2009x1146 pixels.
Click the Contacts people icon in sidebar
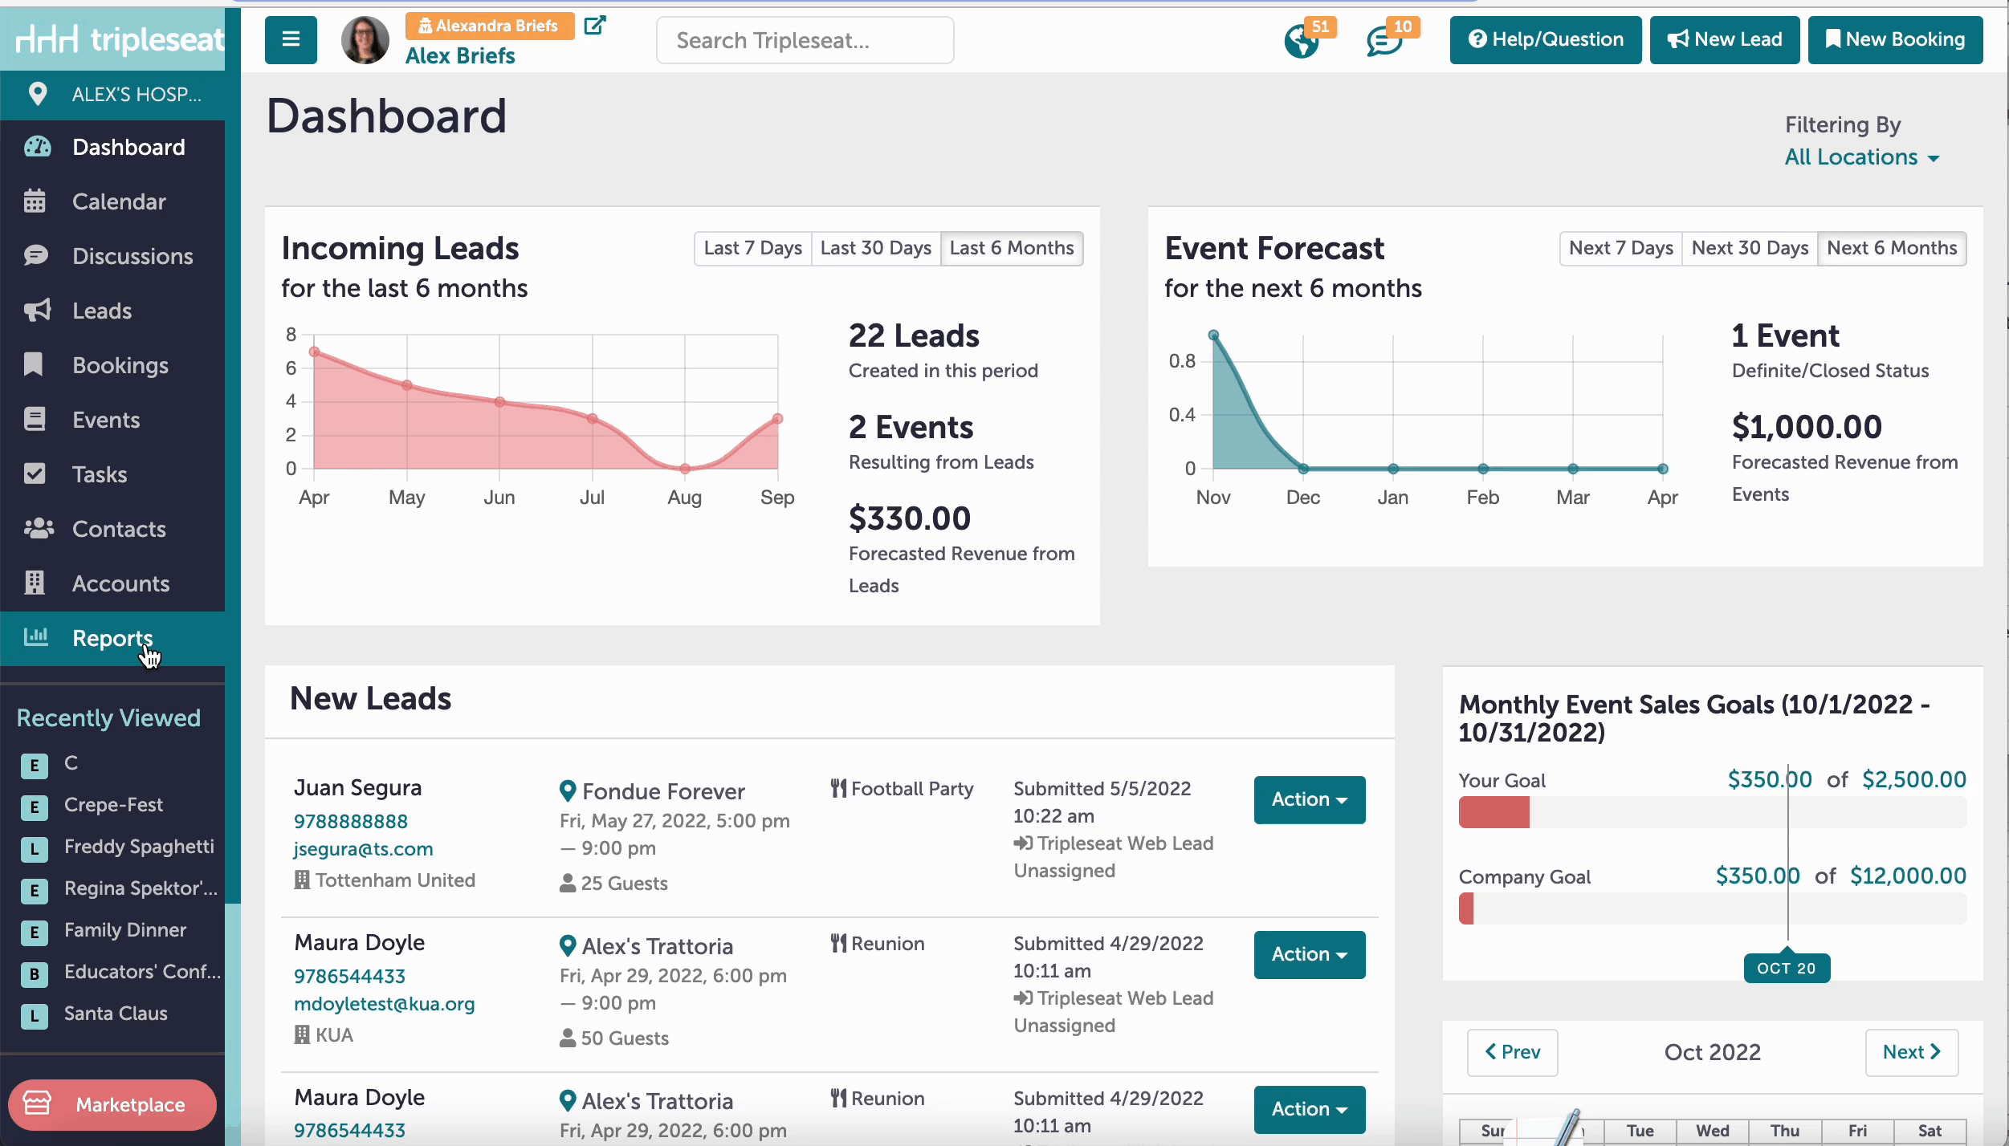39,528
